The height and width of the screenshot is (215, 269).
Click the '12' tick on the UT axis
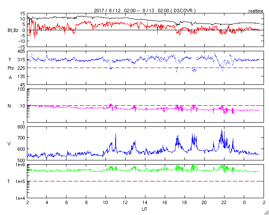[126, 202]
